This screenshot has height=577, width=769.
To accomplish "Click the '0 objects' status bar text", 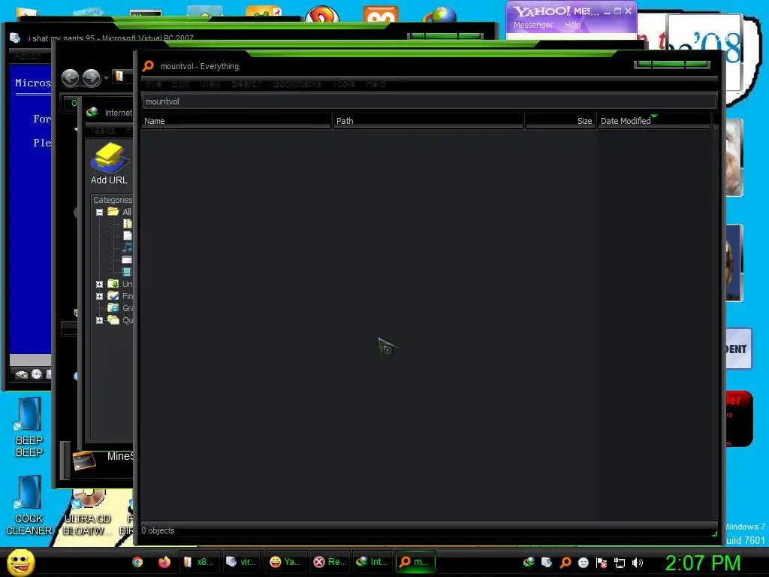I will (x=158, y=530).
